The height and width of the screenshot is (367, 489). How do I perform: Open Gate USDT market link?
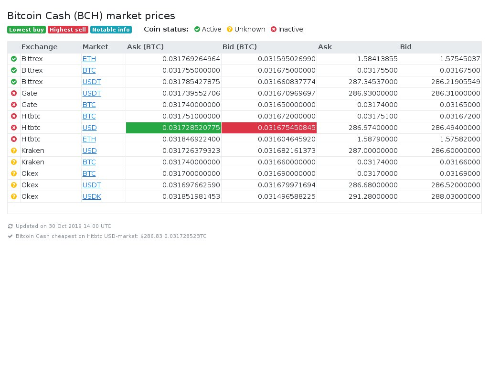tap(92, 93)
